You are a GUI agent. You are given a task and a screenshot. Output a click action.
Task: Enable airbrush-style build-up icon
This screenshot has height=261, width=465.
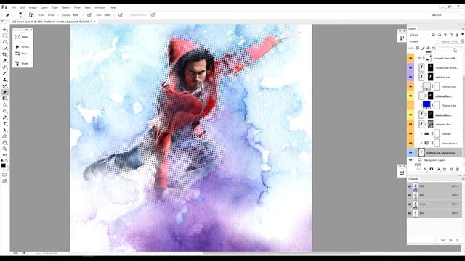click(120, 14)
